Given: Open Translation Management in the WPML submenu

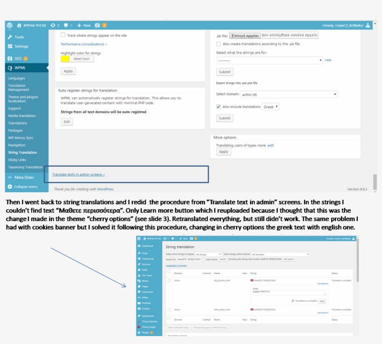Looking at the screenshot, I should 18,88.
